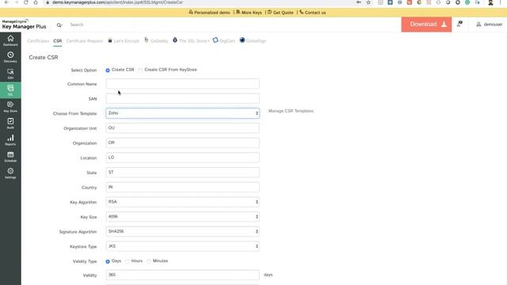The image size is (507, 285).
Task: Open the SSL sidebar icon
Action: pos(10,89)
